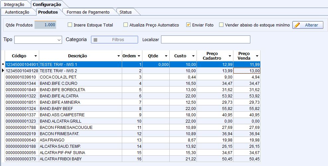Screen dimensions: 328x166
Task: Click the current row arrow indicator
Action: click(3, 71)
